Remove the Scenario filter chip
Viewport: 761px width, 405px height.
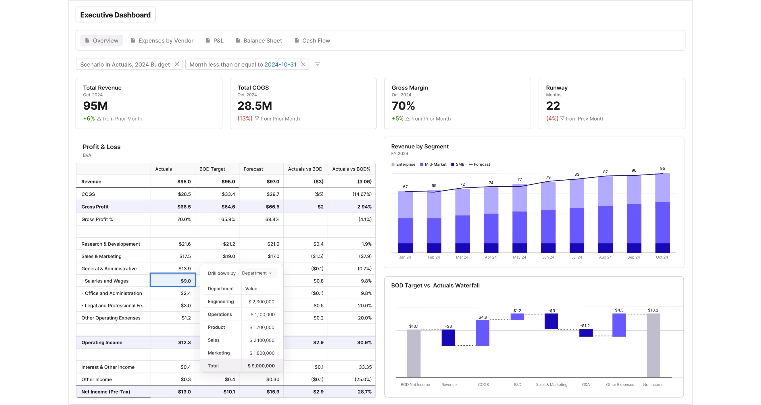point(177,64)
